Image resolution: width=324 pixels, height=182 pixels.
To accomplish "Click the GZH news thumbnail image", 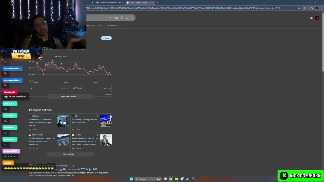I will pos(106,121).
